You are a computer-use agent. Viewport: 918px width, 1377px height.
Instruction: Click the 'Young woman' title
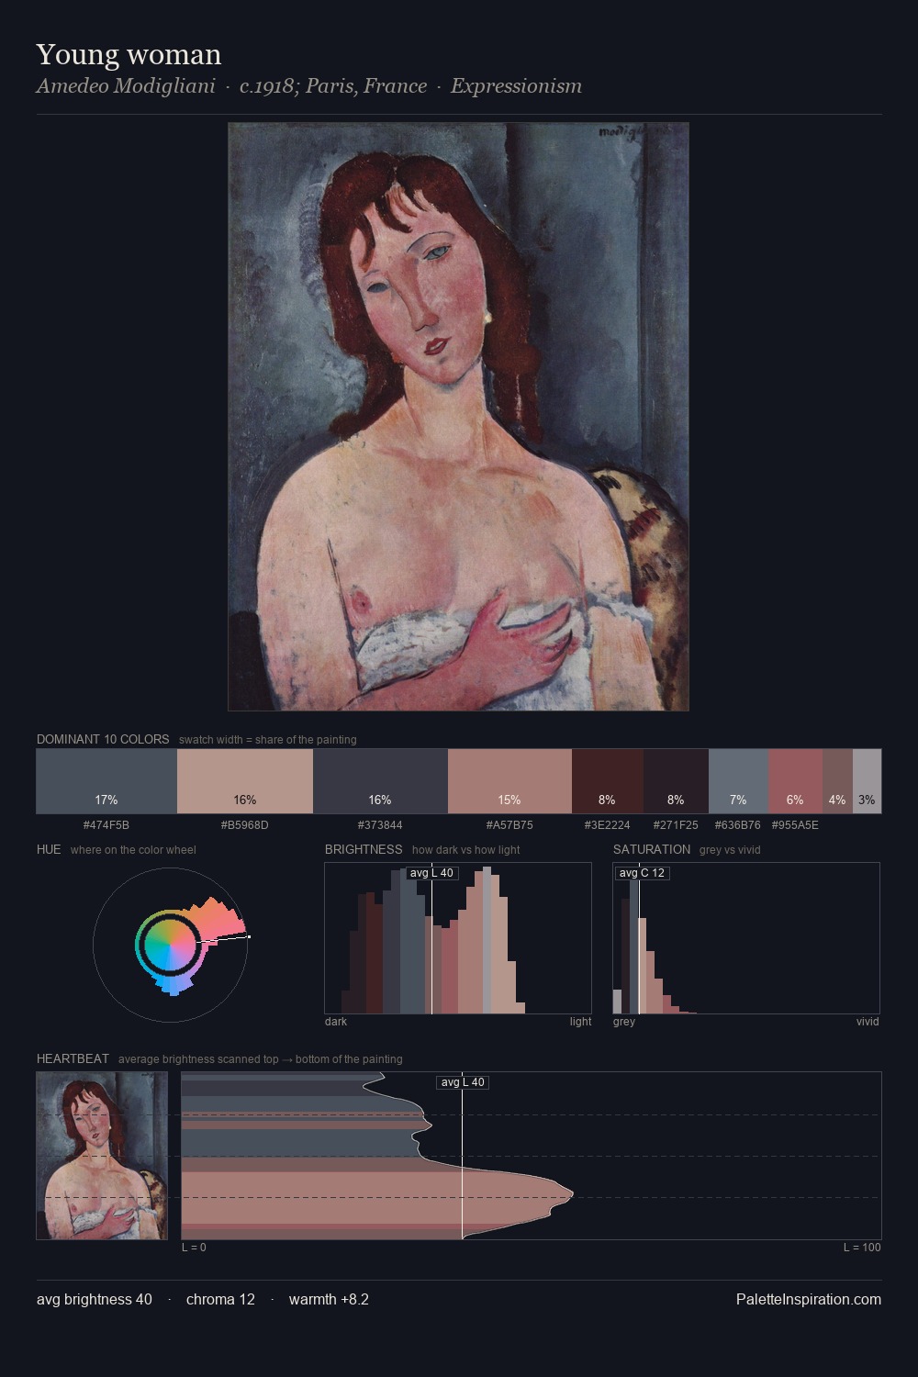coord(129,55)
